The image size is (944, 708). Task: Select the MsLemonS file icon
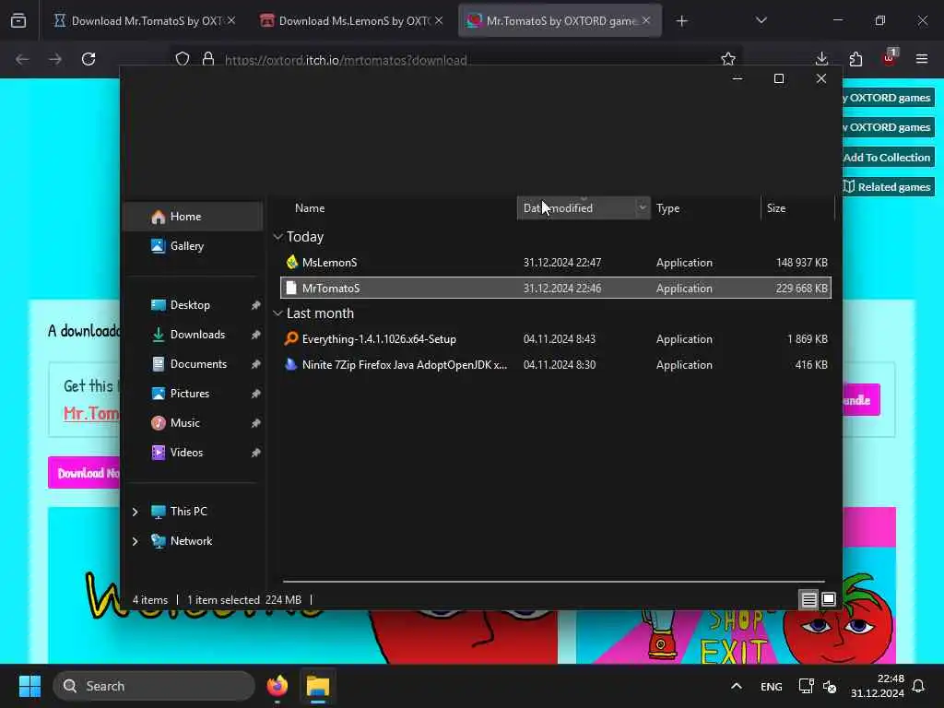291,262
